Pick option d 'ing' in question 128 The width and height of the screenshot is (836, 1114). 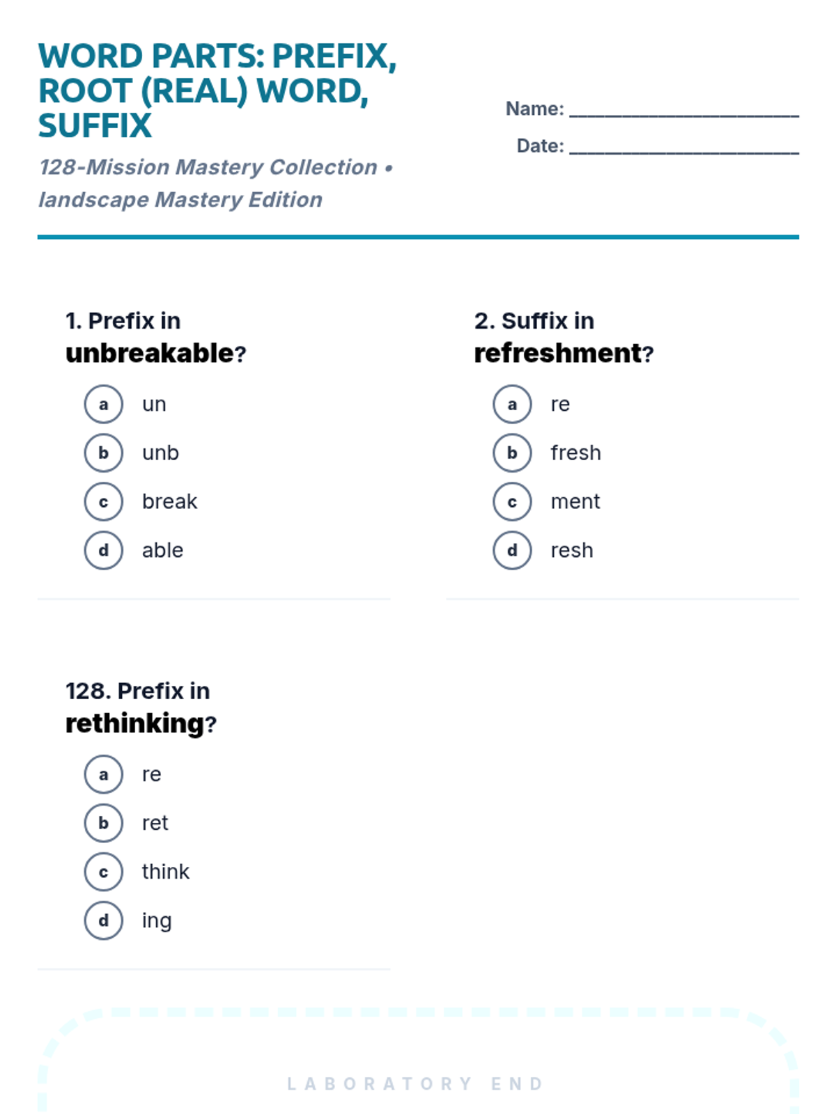coord(104,920)
